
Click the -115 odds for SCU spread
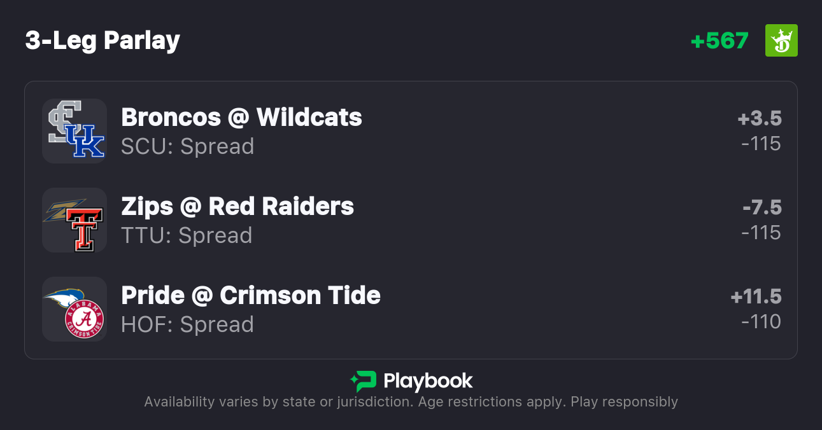pos(761,144)
